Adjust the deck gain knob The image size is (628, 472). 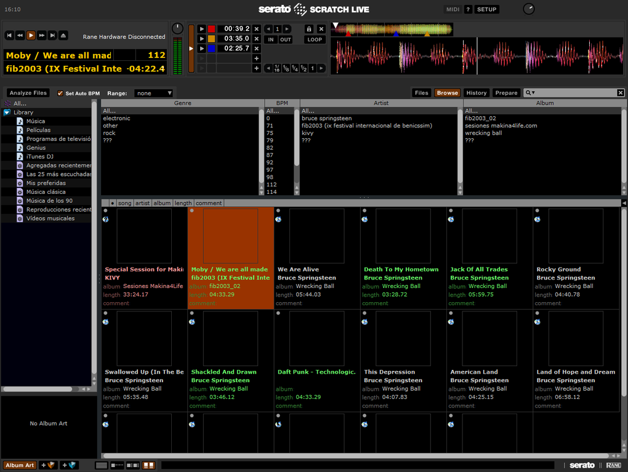(x=177, y=28)
